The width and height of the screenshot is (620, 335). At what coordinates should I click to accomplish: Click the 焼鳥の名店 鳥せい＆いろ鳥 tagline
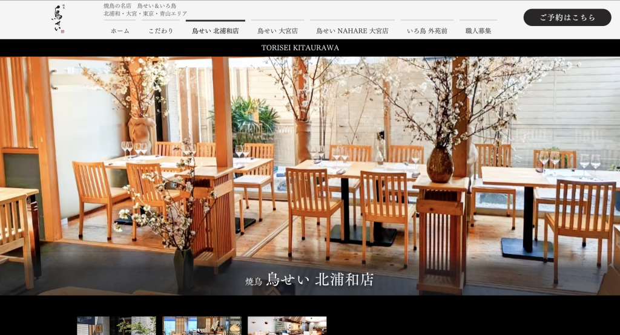click(x=140, y=6)
